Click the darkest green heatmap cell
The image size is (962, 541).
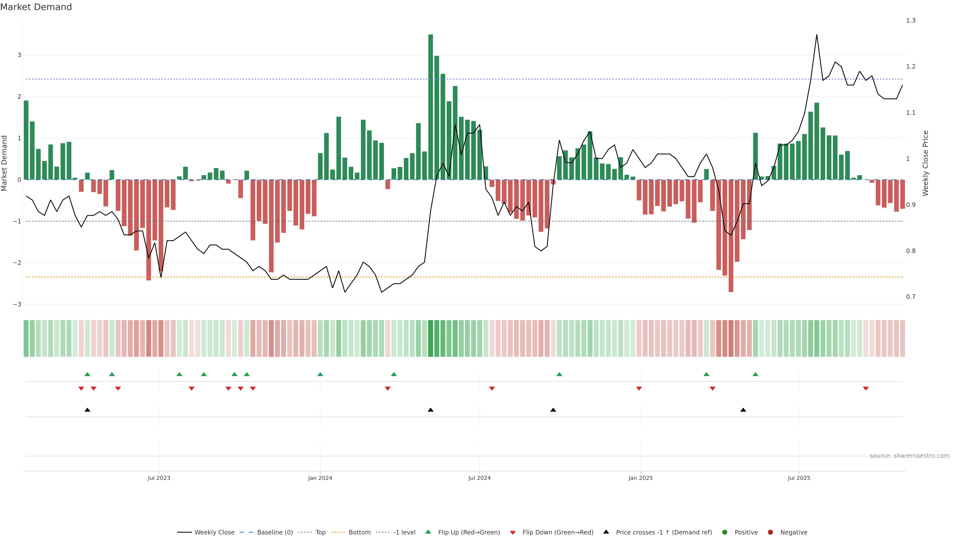[431, 338]
